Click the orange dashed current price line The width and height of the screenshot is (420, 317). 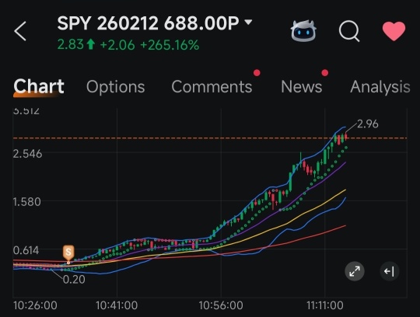pos(210,138)
